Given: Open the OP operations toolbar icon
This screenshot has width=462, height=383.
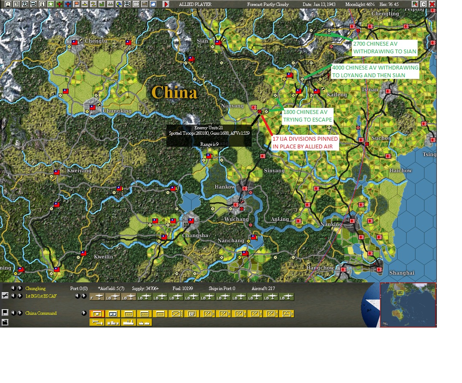Looking at the screenshot, I should tap(136, 4).
